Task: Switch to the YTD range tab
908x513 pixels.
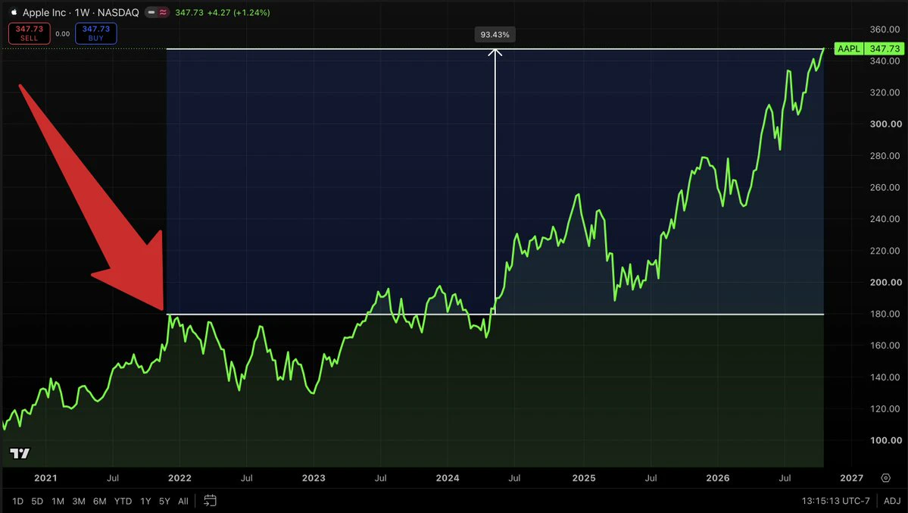Action: click(123, 501)
